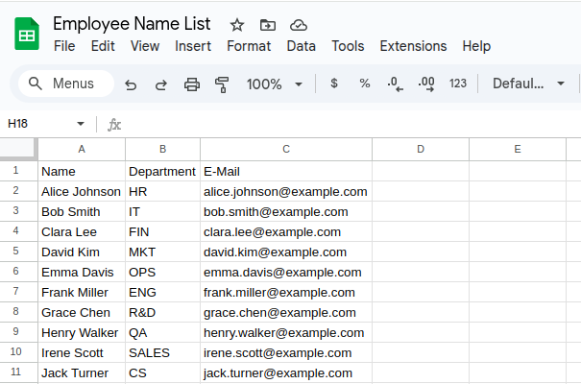Screen dimensions: 581x384
Task: Select the Irene Scott cell
Action: coord(82,352)
